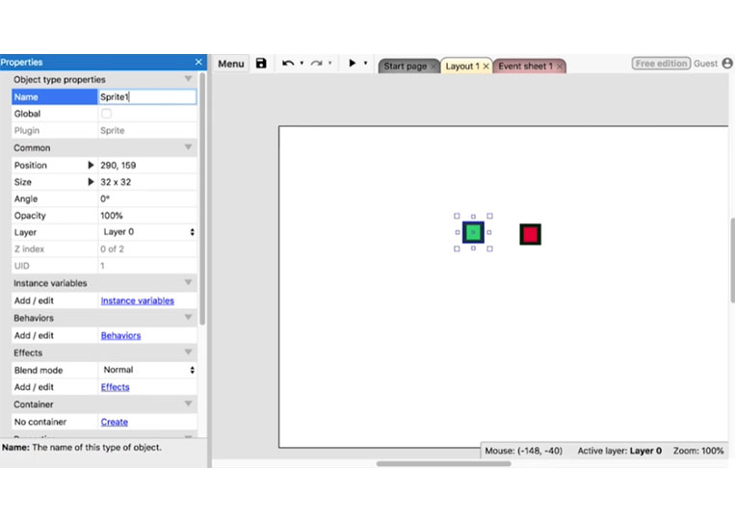Collapse the Behaviors section
This screenshot has width=735, height=521.
(x=188, y=317)
